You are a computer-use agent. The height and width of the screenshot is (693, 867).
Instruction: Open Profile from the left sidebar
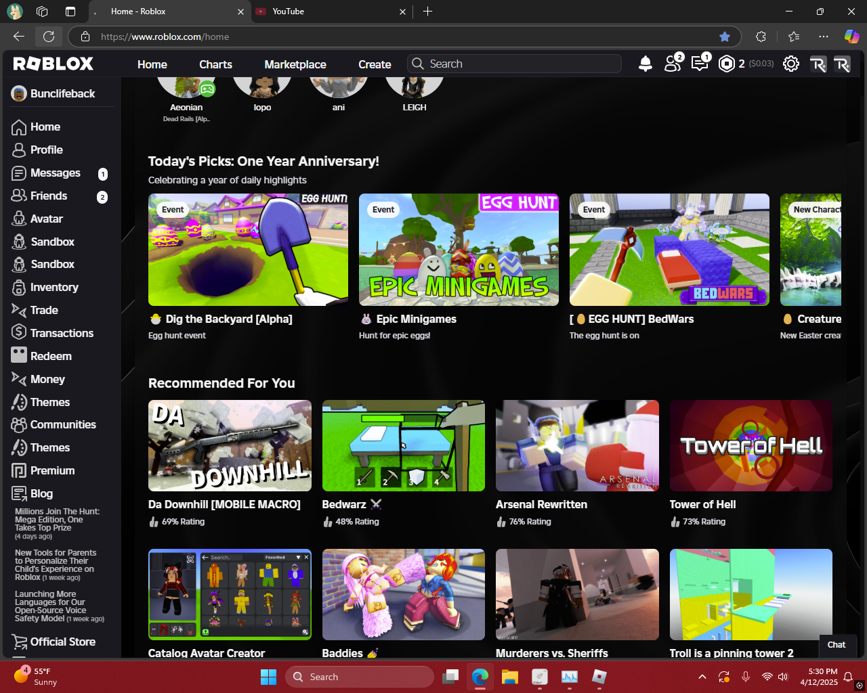coord(47,150)
